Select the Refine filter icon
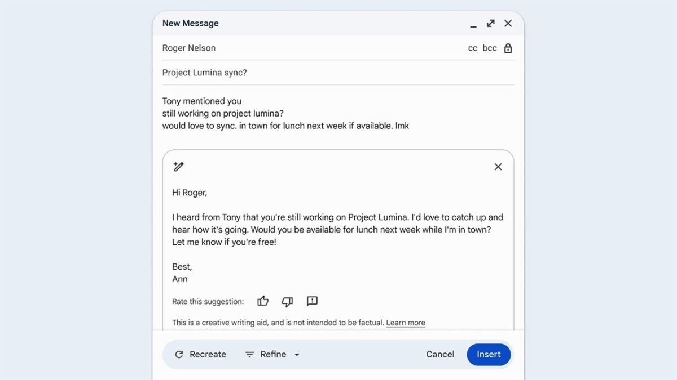 point(249,354)
